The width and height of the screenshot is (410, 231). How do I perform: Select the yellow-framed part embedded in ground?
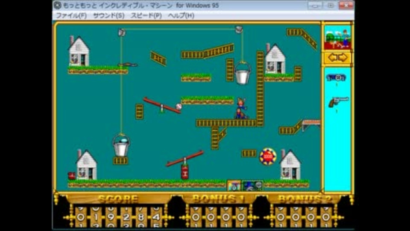point(234,186)
